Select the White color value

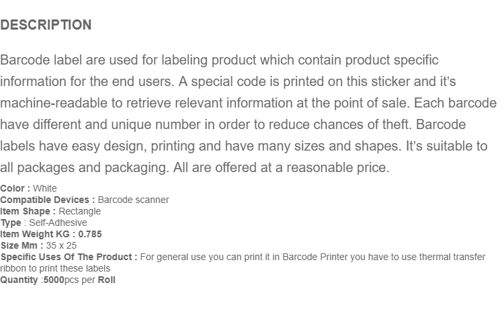44,188
